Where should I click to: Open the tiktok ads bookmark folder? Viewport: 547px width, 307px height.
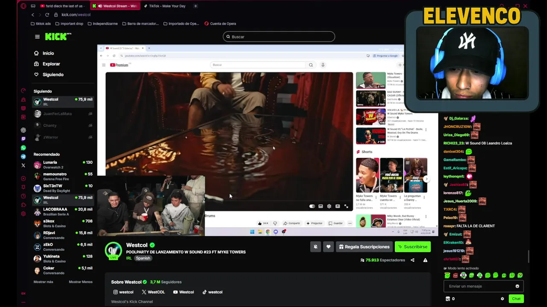pyautogui.click(x=41, y=24)
